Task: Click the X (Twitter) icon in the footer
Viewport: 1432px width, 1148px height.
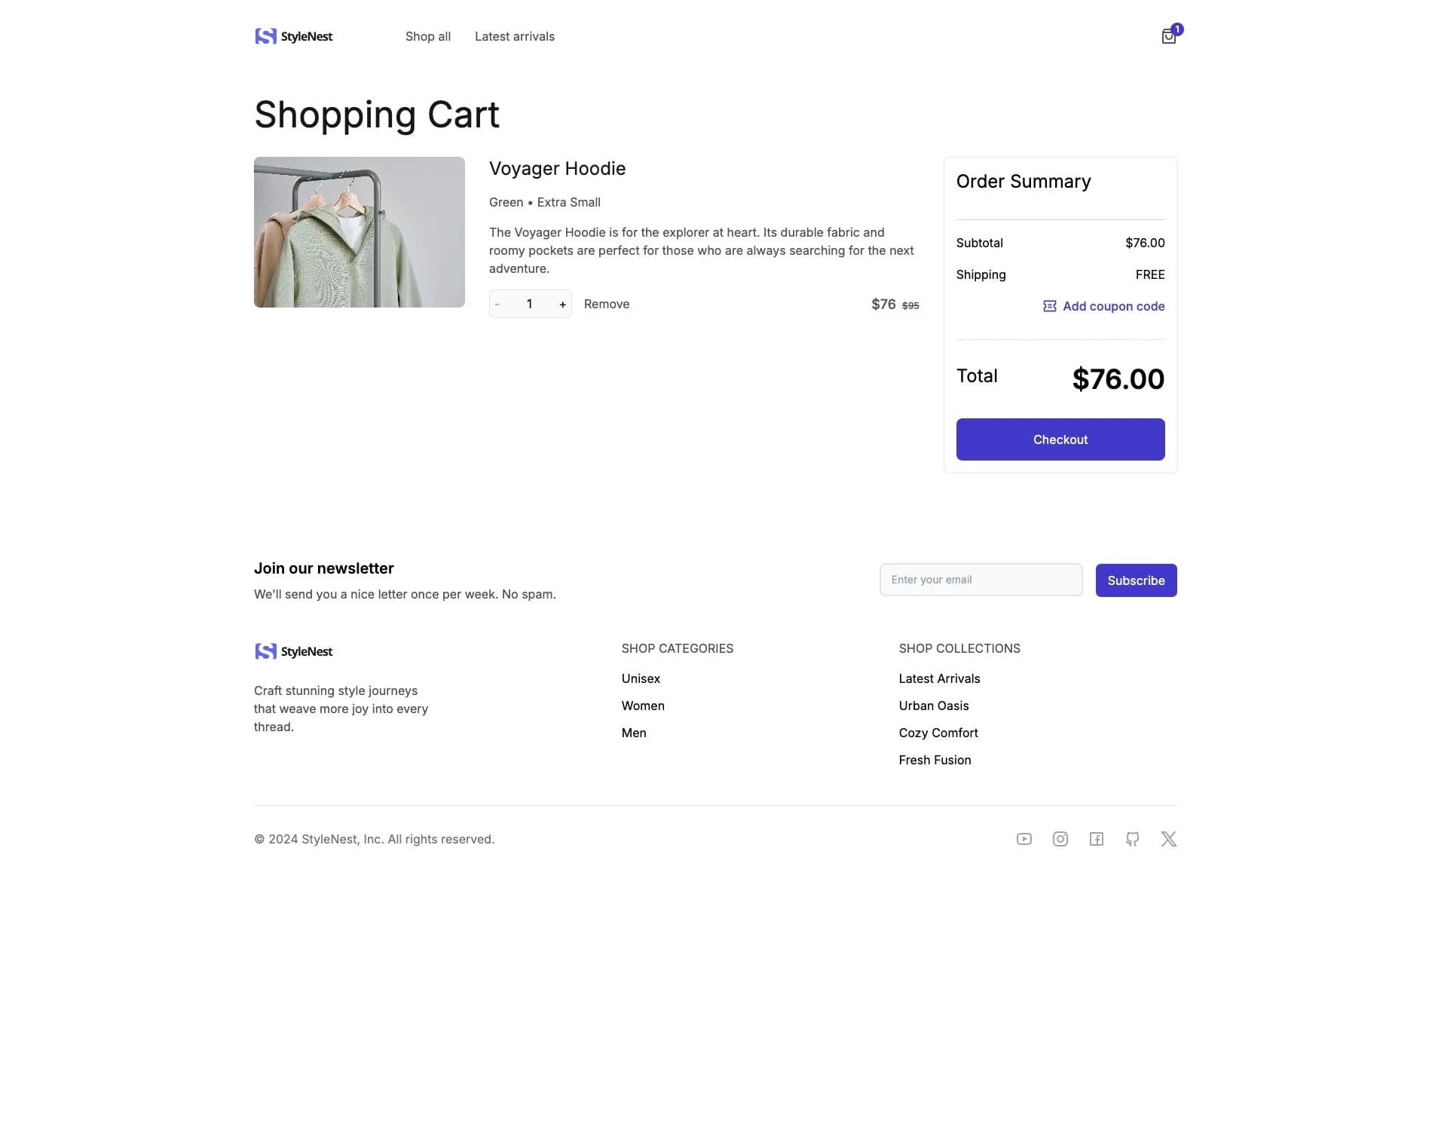Action: coord(1168,838)
